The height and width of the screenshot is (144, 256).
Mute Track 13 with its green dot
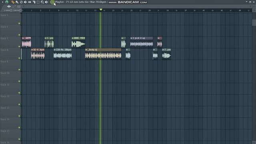[19, 116]
